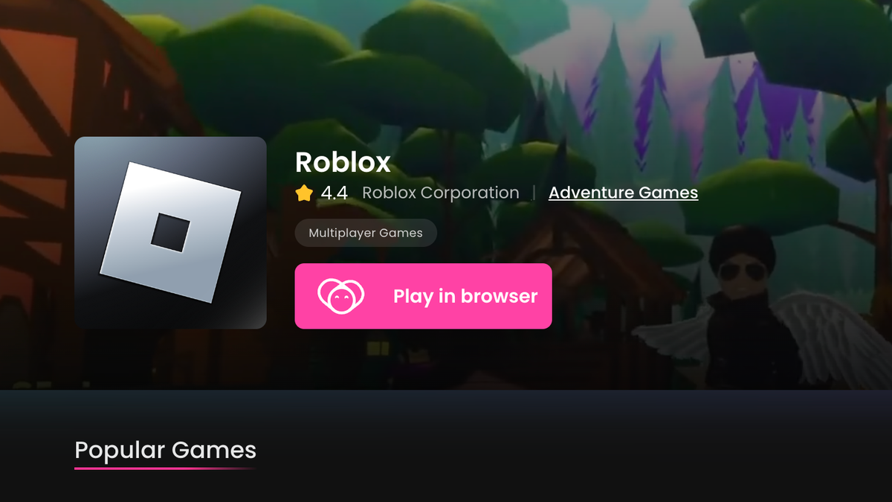This screenshot has height=502, width=892.
Task: Click the vertical divider before Adventure Games
Action: tap(534, 193)
